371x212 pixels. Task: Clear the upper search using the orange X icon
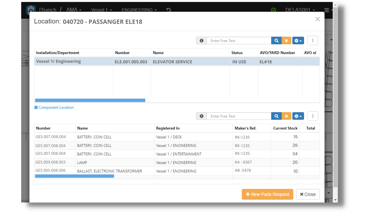tap(286, 40)
